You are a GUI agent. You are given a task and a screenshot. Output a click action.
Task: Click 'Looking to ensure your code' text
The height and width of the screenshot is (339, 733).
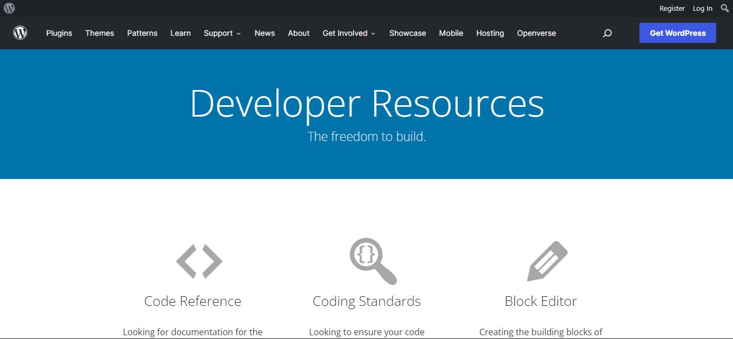click(367, 332)
